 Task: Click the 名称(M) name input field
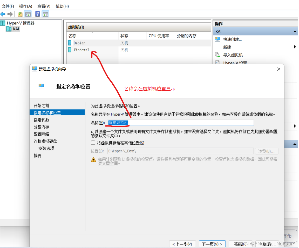point(181,123)
